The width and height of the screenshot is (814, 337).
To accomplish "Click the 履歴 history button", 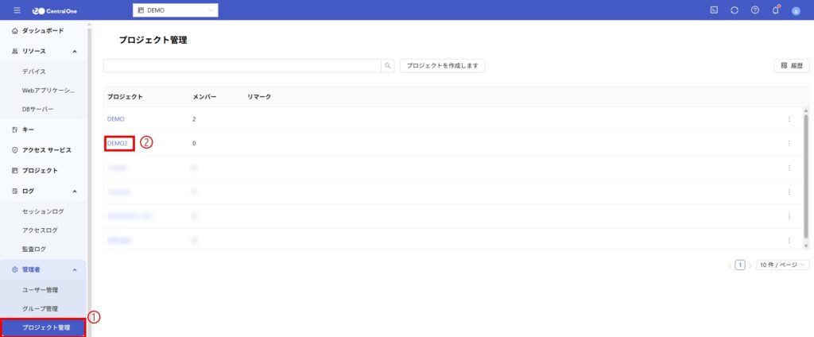I will coord(792,66).
